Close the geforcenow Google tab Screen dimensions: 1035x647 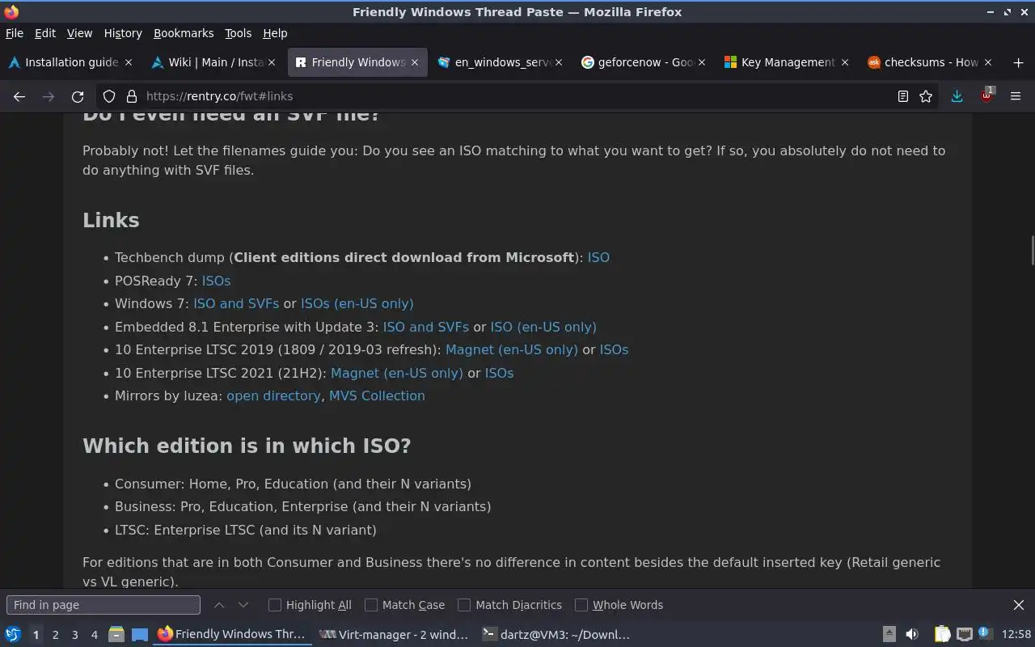[702, 62]
